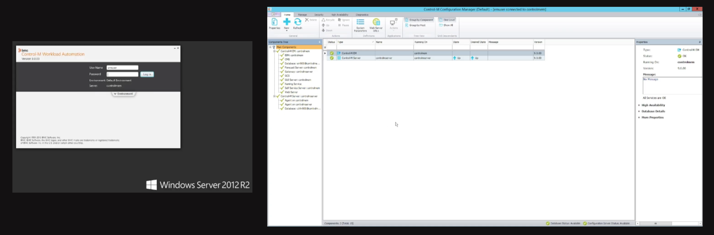Open Web Server URLs

[x=376, y=25]
